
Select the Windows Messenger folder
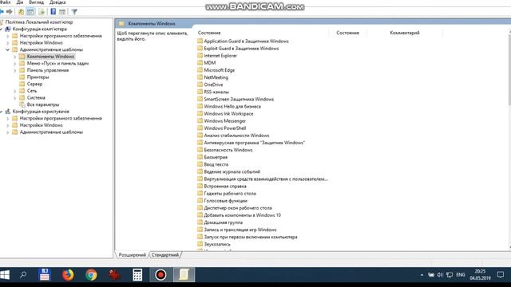pyautogui.click(x=225, y=121)
